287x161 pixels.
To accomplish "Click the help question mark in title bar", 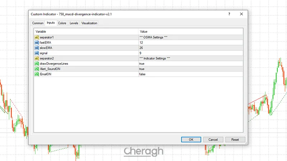I will point(229,14).
